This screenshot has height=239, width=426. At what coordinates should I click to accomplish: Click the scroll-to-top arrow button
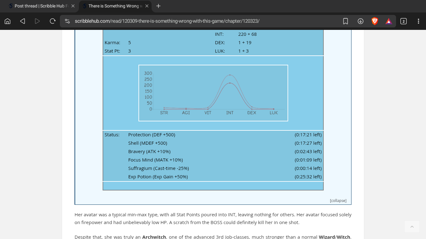[x=412, y=227]
